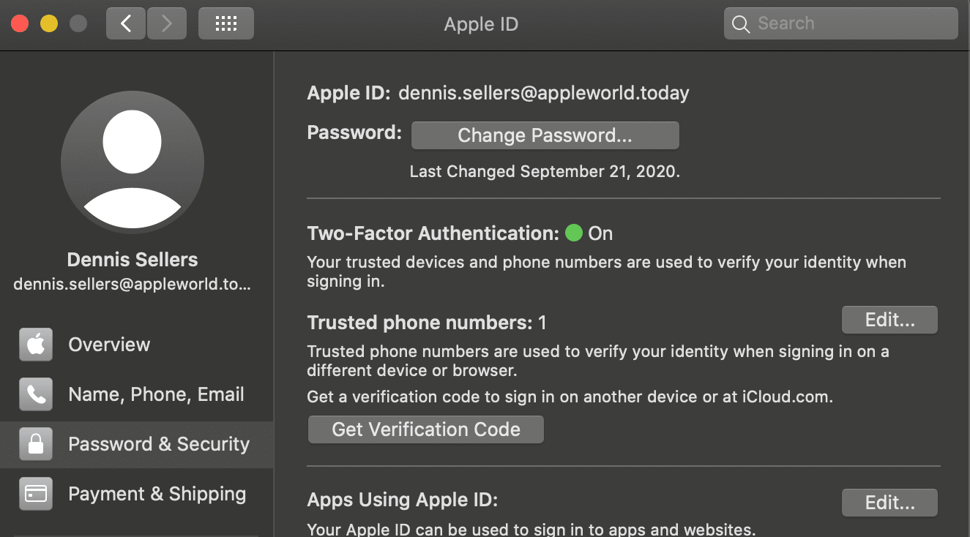Select Password & Security sidebar item
970x537 pixels.
[x=158, y=444]
